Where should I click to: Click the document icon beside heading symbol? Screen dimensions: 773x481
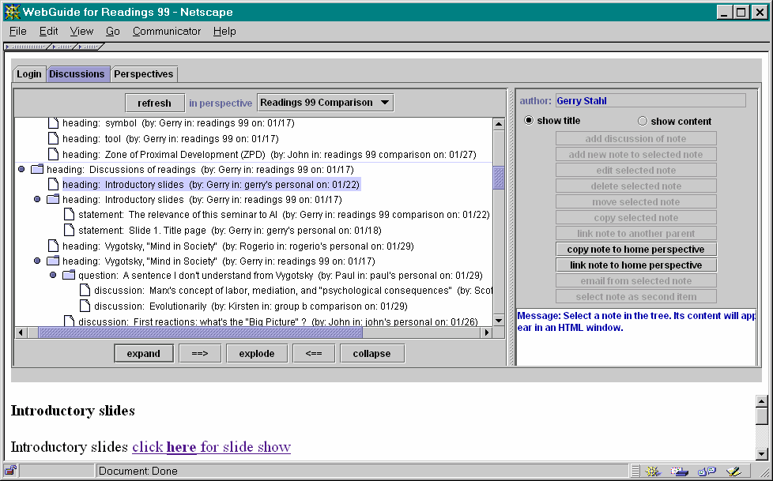[x=53, y=123]
